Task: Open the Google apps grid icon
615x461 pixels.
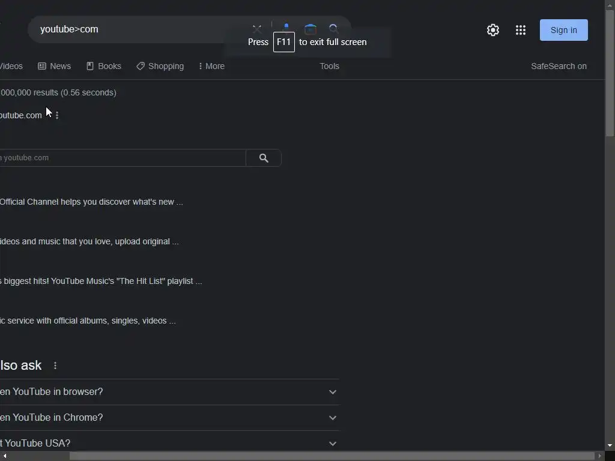Action: click(521, 30)
